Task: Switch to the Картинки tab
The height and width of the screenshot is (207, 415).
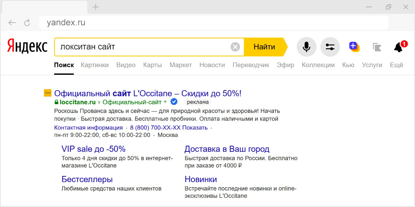Action: point(95,65)
